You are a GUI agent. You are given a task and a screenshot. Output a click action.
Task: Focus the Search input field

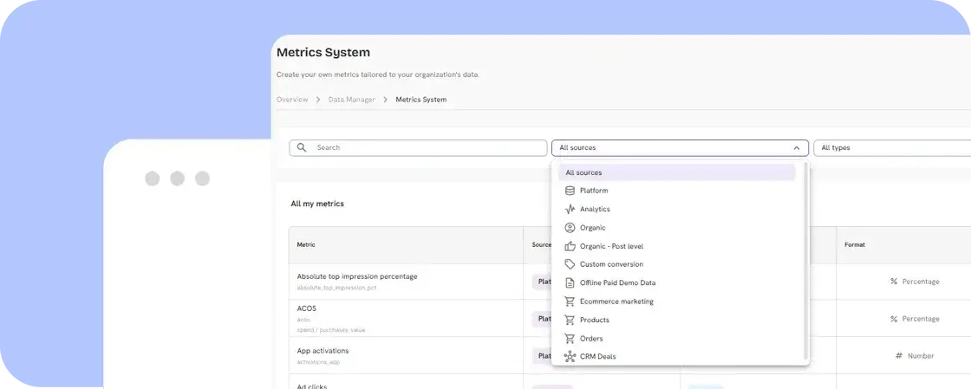coord(418,148)
